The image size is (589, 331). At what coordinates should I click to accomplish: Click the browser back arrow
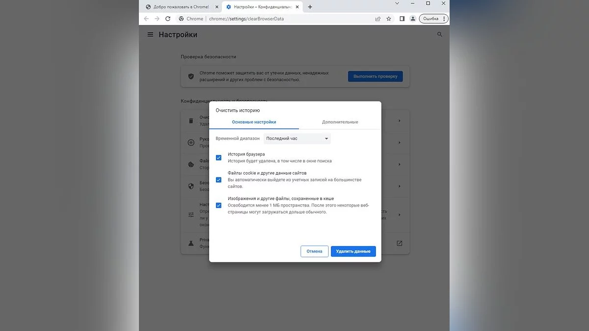(x=146, y=19)
